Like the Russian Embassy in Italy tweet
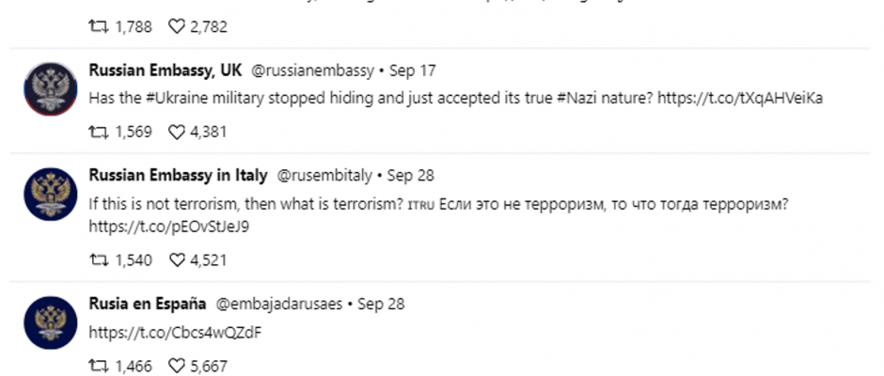The height and width of the screenshot is (376, 884). [177, 259]
